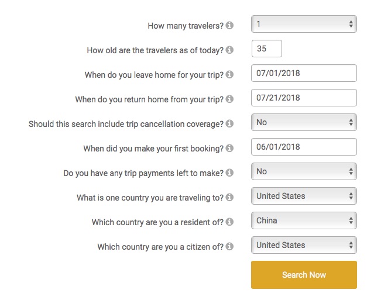Click info icon beside 'How many travelers?'

coord(229,25)
